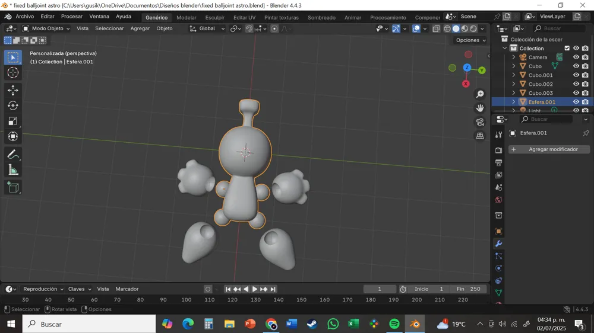This screenshot has width=594, height=333.
Task: Open the Particles properties tab
Action: tap(498, 256)
